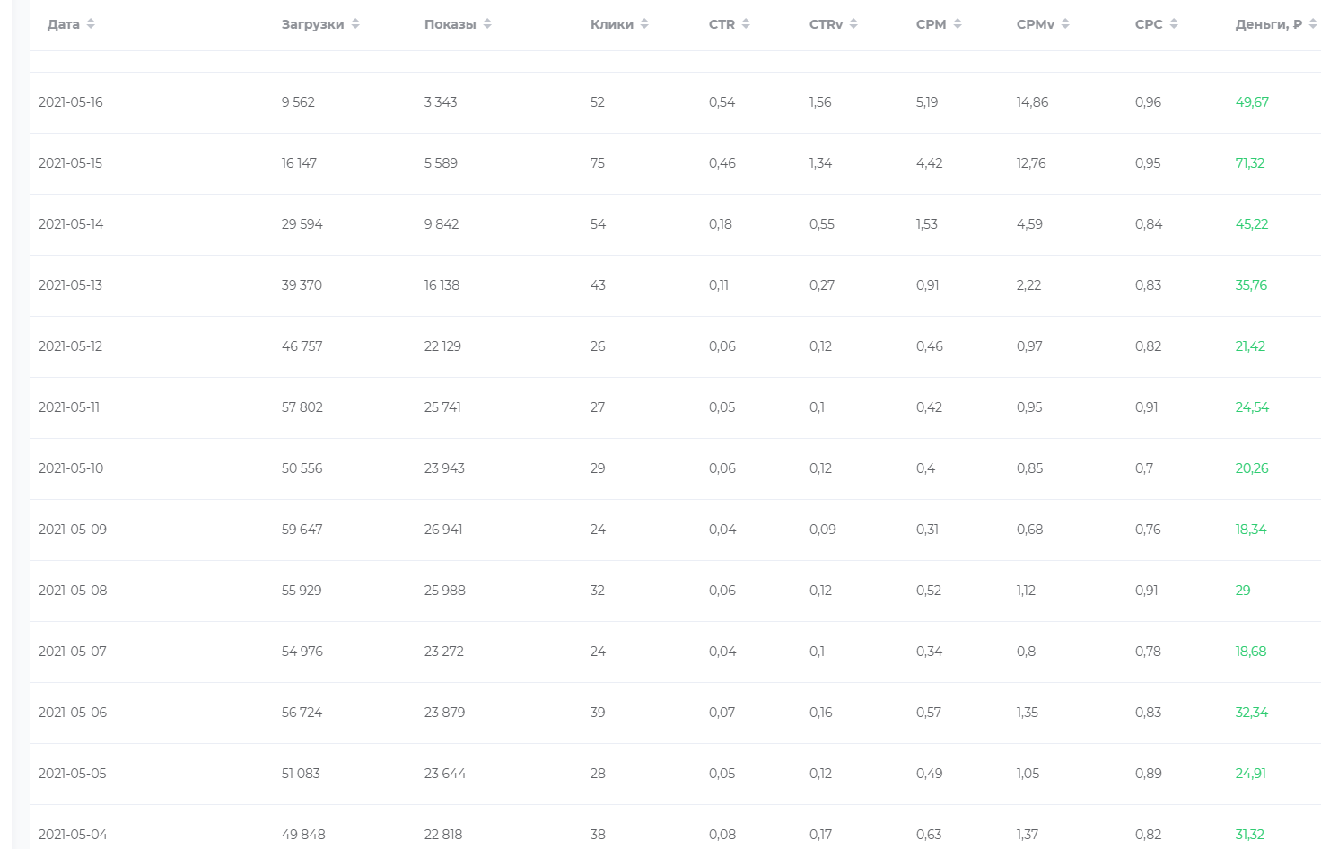
Task: Click the green 71,32 earnings value
Action: (1250, 163)
